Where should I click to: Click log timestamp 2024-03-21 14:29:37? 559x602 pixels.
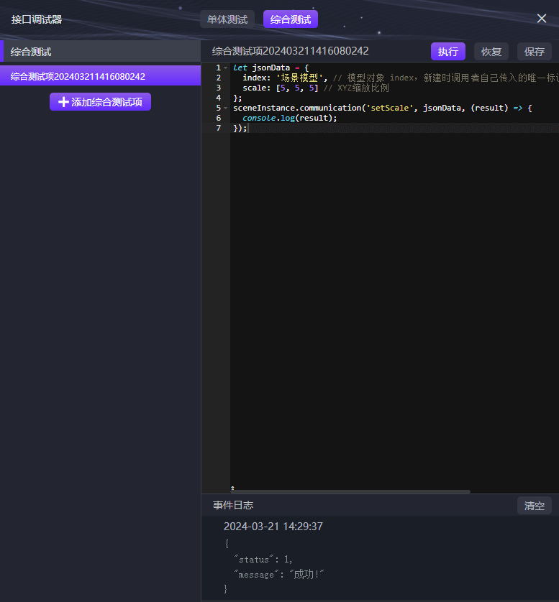pyautogui.click(x=273, y=526)
